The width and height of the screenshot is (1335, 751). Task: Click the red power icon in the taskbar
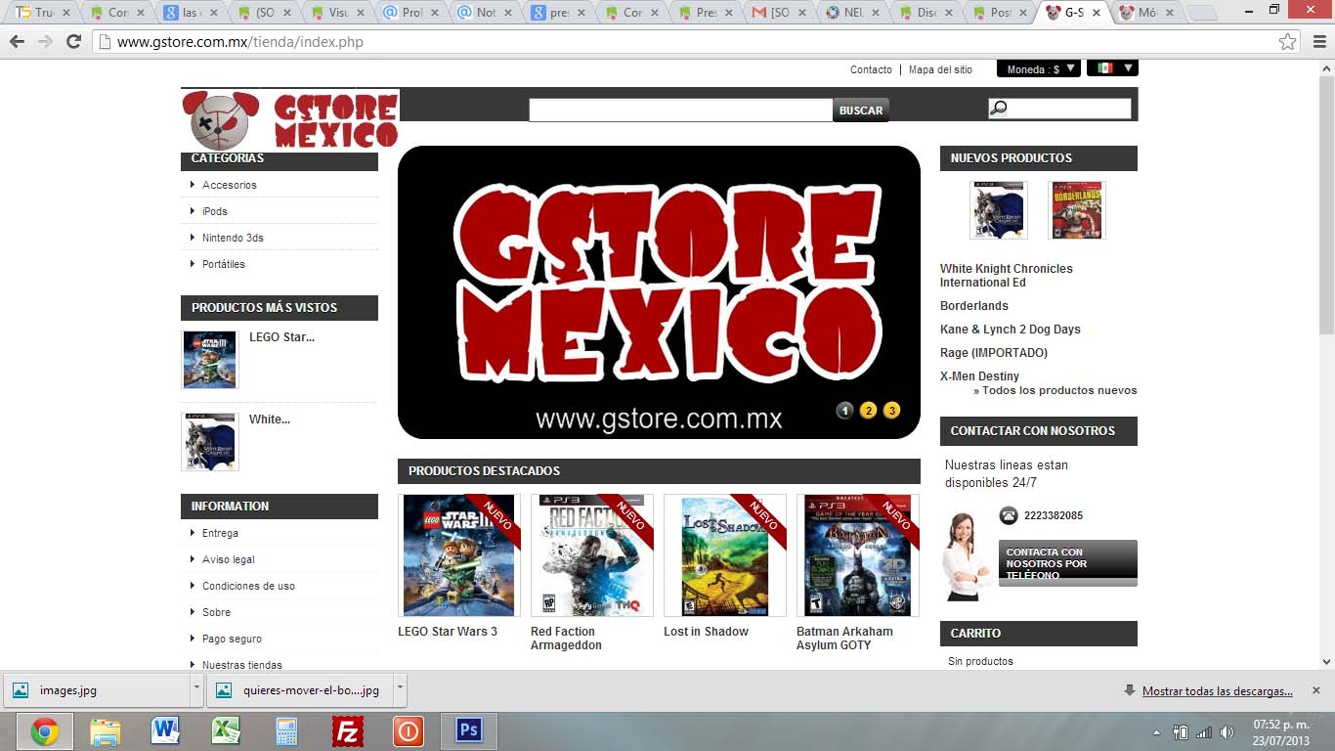[x=409, y=731]
